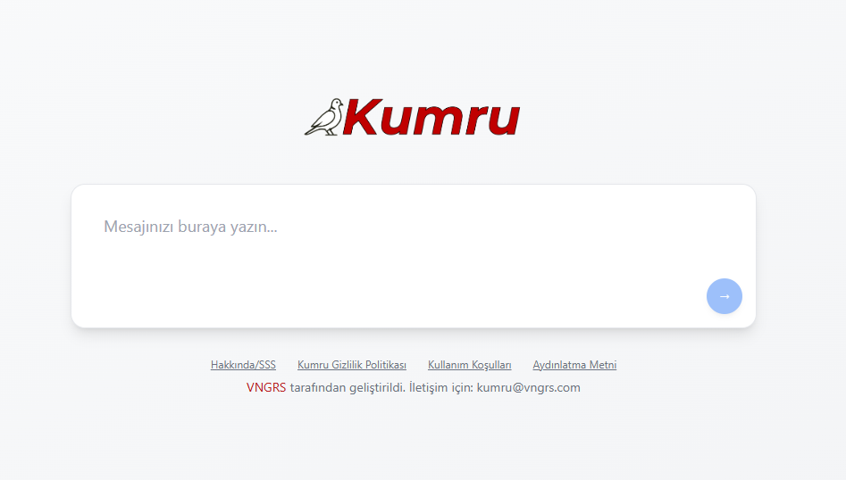This screenshot has width=846, height=480.
Task: Open the Hakkında/SSS link
Action: coord(243,365)
